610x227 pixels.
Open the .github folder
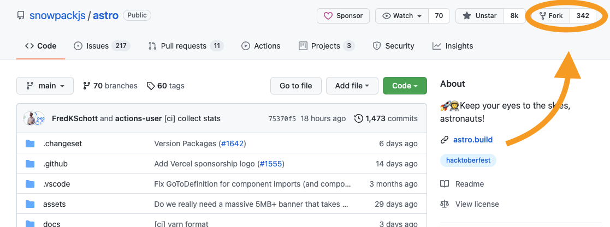(x=55, y=164)
